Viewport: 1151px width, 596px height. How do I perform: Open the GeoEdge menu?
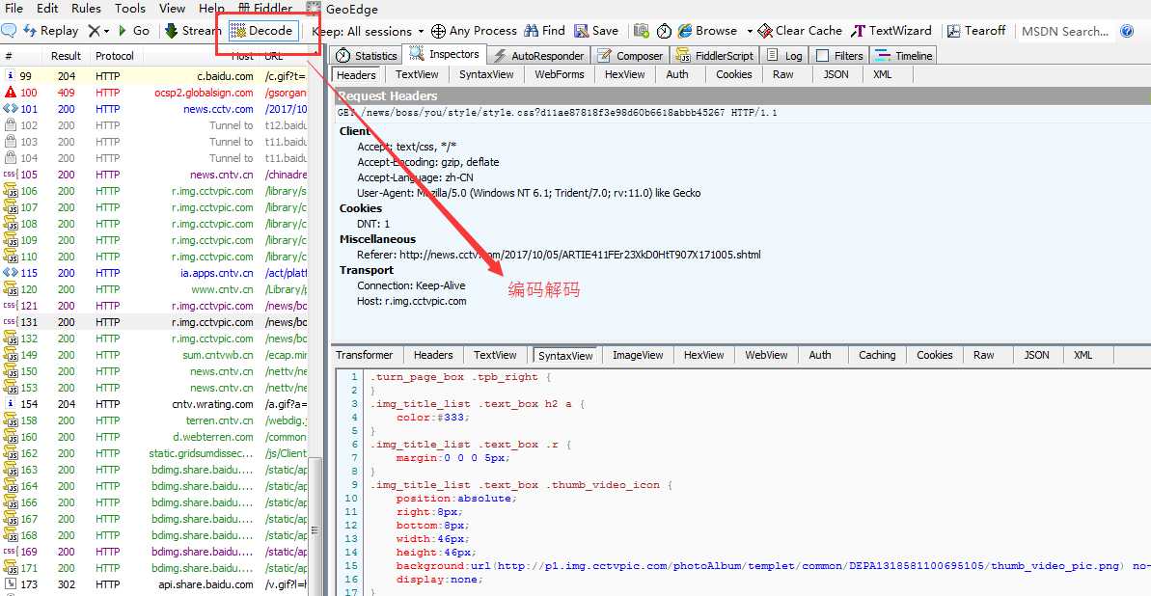click(343, 9)
